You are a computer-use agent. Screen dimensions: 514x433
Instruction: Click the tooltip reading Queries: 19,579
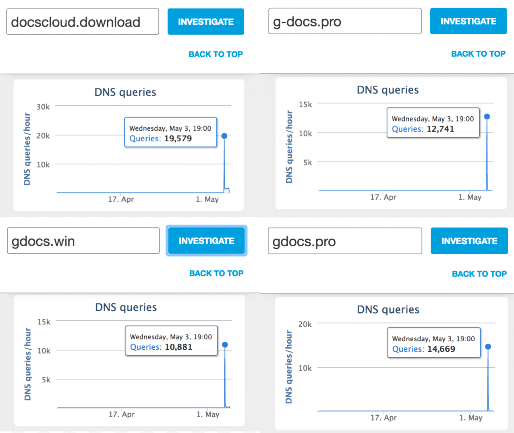pyautogui.click(x=170, y=133)
